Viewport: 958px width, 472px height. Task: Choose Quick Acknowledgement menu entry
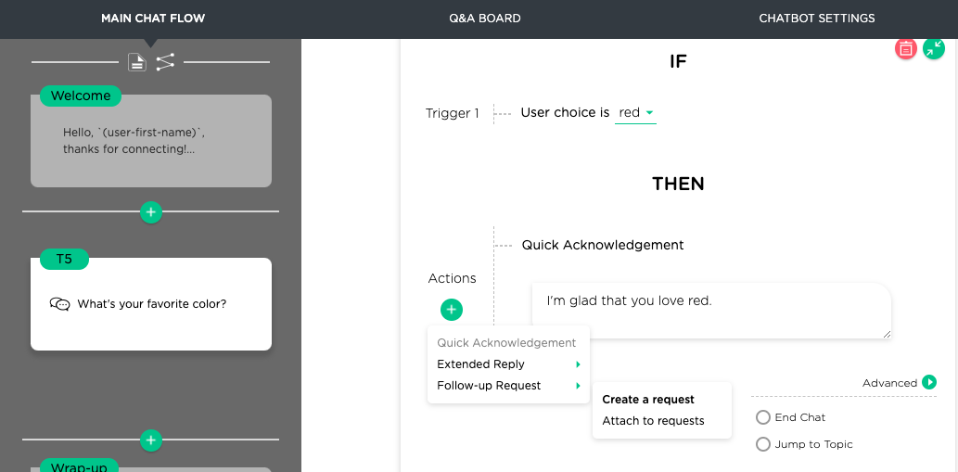coord(506,343)
